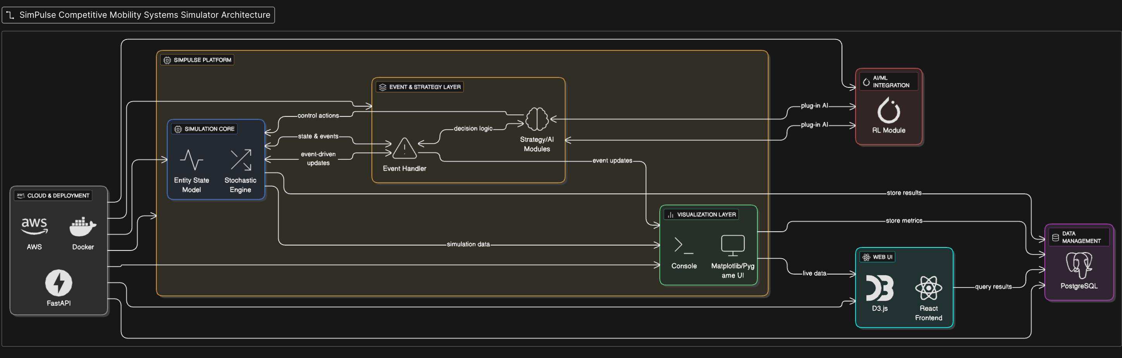Click the React Frontend atom icon

pyautogui.click(x=929, y=288)
